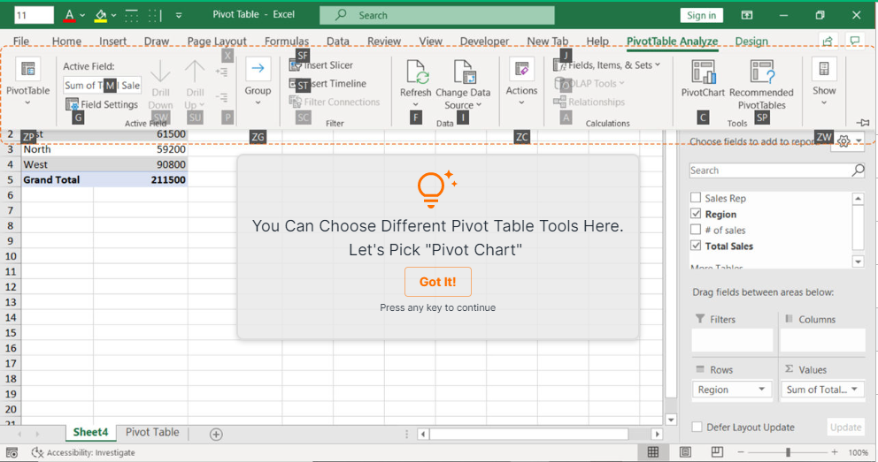
Task: Open the field list Tools gear icon
Action: 843,141
